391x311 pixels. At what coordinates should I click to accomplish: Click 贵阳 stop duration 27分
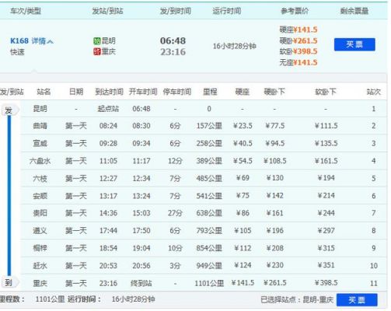tap(175, 213)
